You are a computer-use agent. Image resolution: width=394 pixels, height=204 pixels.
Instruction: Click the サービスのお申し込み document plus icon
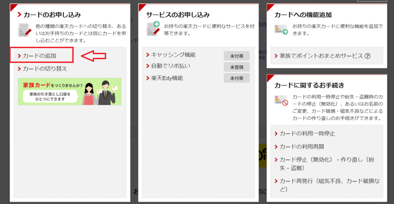tap(153, 29)
